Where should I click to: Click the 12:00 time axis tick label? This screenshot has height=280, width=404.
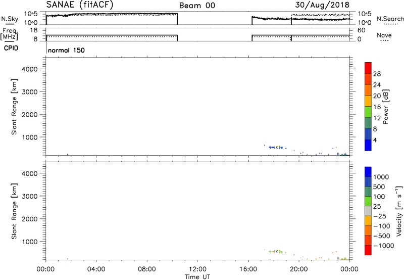(x=197, y=269)
